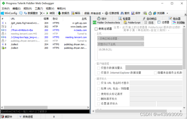Open the 文件(F) menu
The height and width of the screenshot is (119, 187).
6,8
